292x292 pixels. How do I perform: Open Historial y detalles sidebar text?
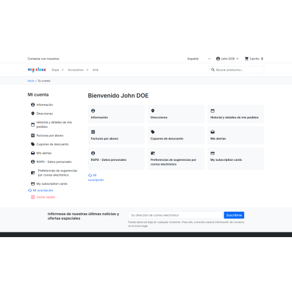(54, 125)
